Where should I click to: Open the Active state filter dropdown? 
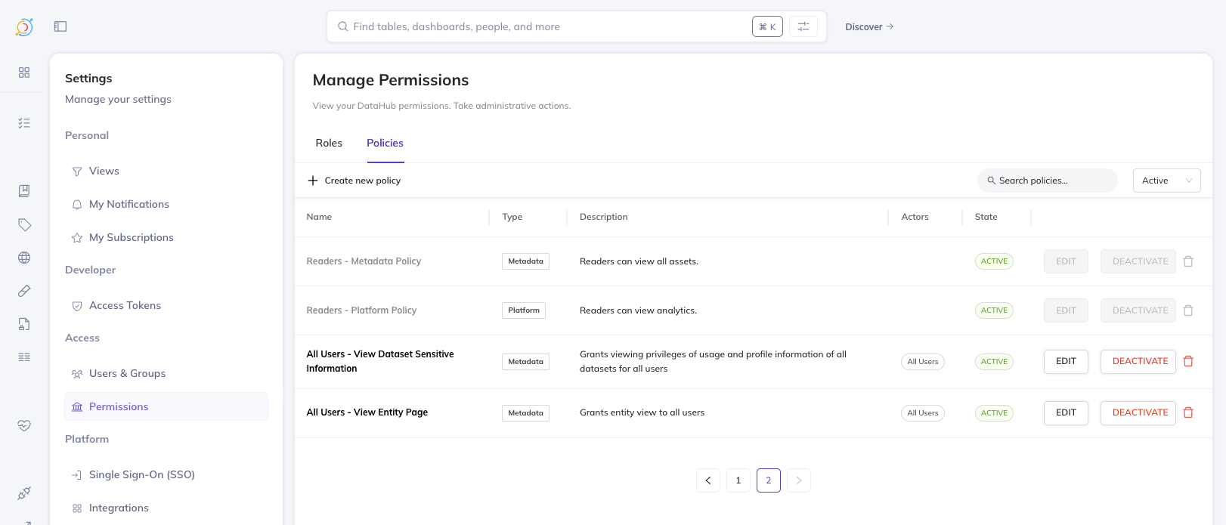(x=1166, y=181)
